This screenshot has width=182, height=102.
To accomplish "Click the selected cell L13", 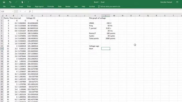I will click(106, 48).
